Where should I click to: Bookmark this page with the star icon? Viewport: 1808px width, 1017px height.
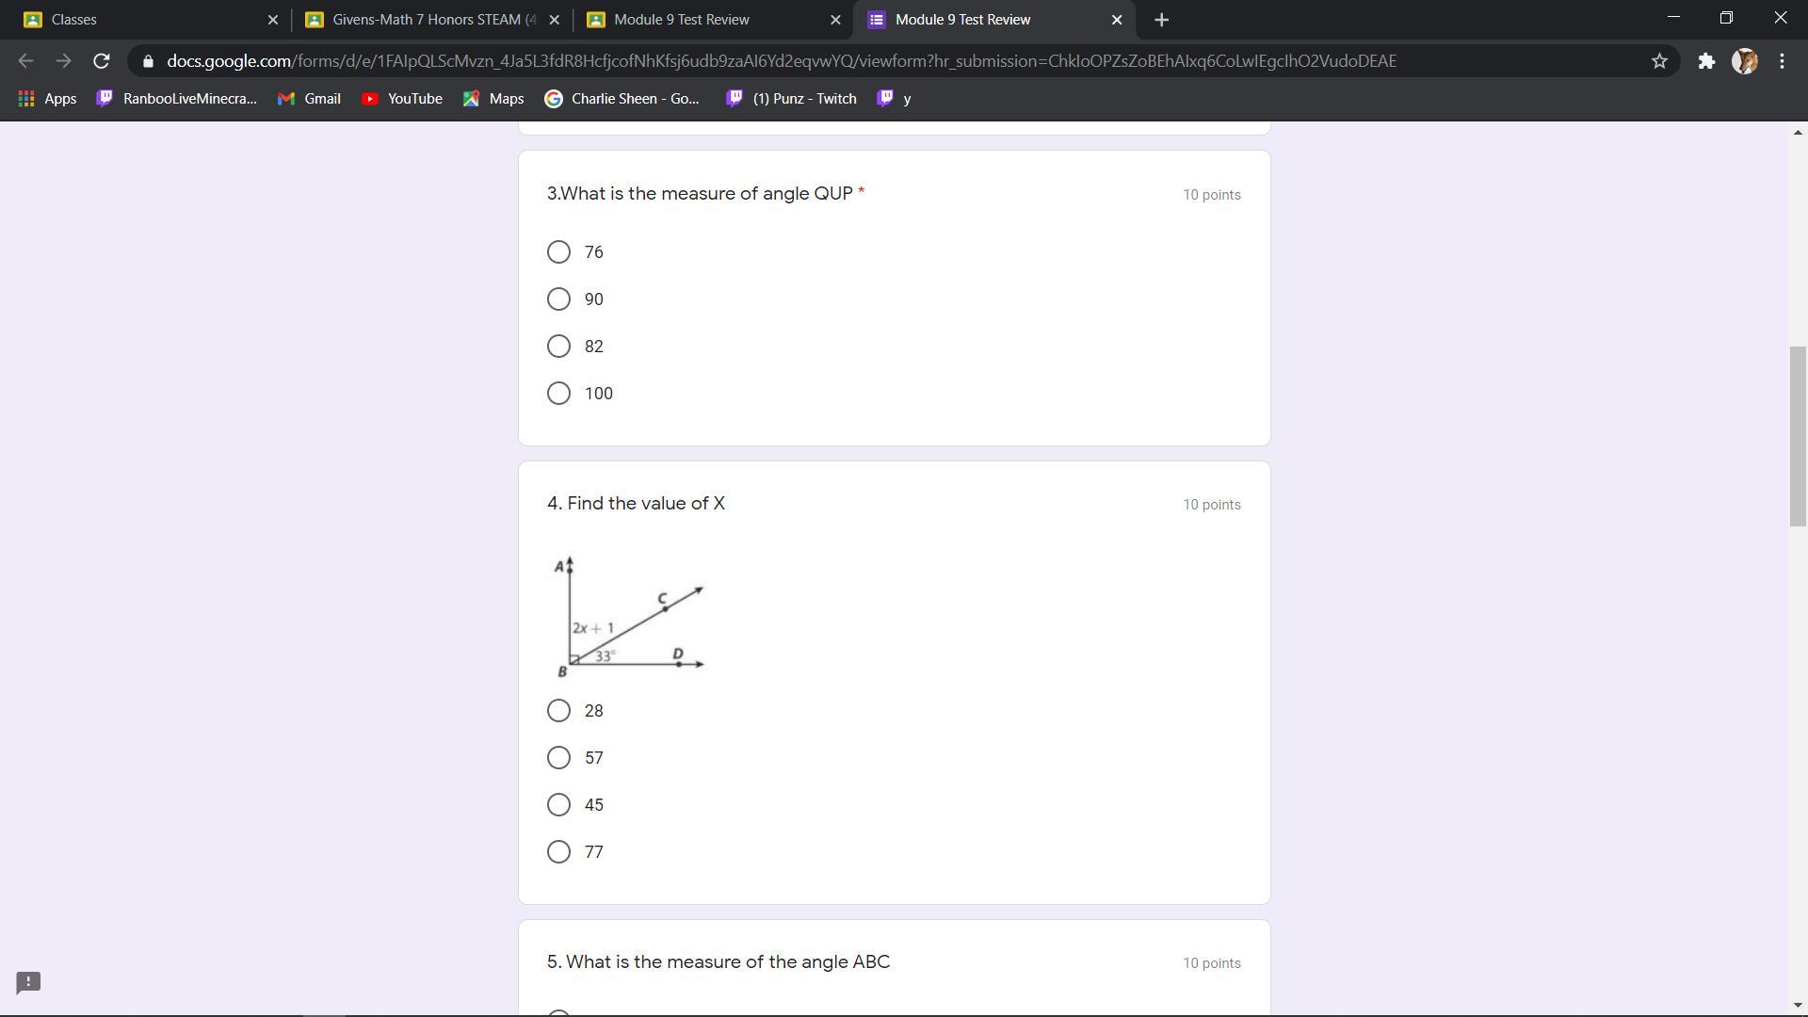(x=1659, y=61)
